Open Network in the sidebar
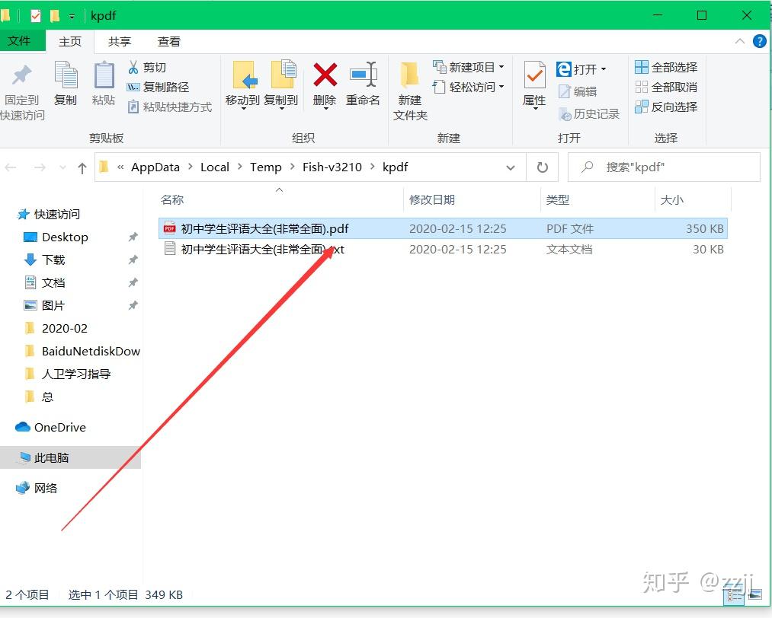The width and height of the screenshot is (772, 618). [x=37, y=488]
